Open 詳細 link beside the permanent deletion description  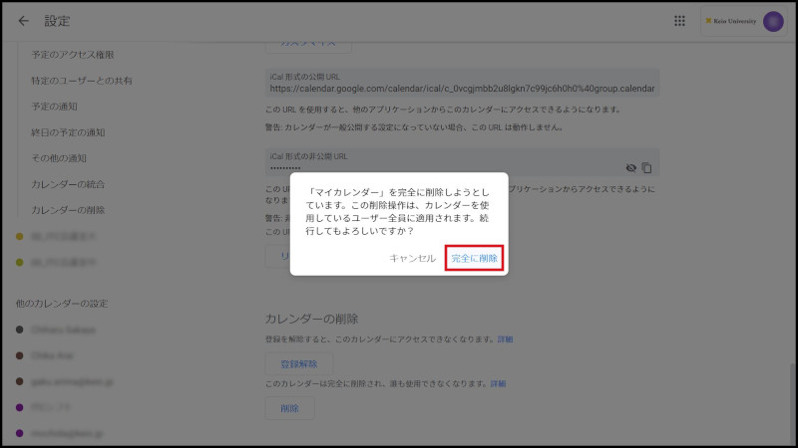pos(497,383)
